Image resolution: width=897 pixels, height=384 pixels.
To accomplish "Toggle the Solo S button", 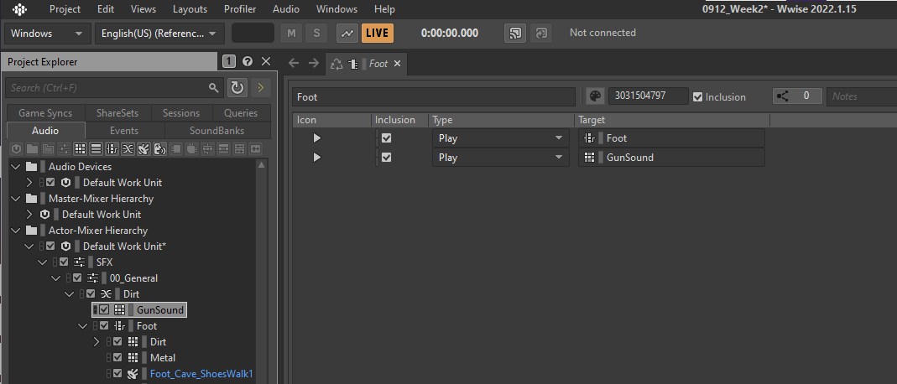I will pos(316,34).
